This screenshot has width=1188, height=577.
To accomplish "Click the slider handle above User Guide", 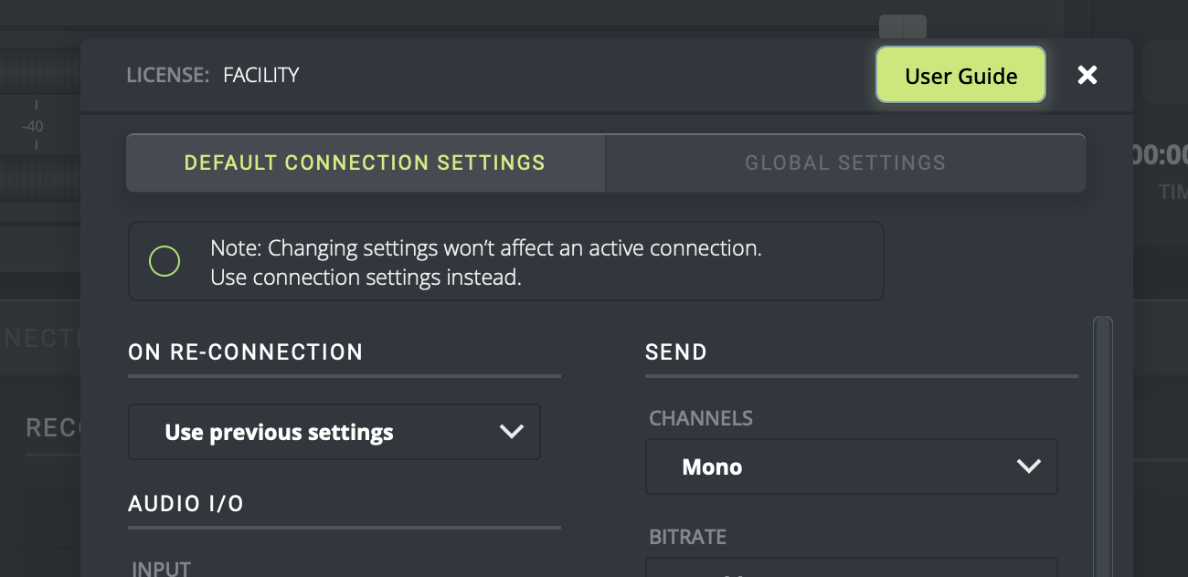I will pyautogui.click(x=903, y=26).
